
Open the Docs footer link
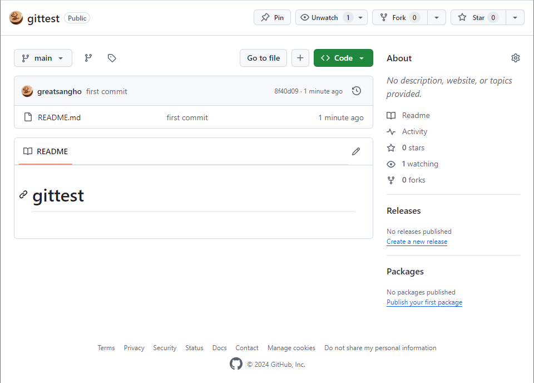(219, 348)
